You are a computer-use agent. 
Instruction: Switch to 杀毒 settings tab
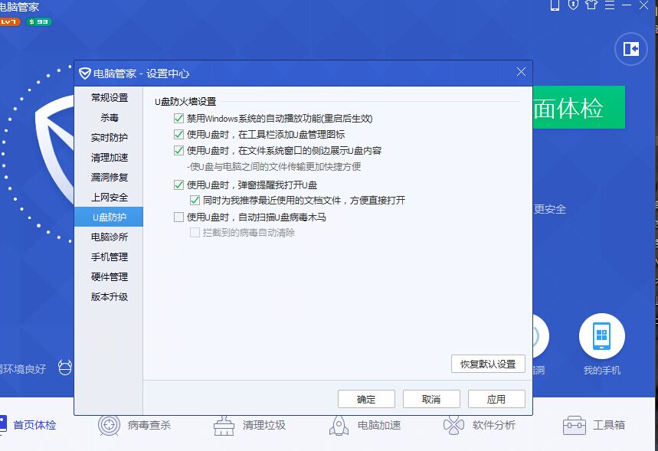tap(109, 117)
